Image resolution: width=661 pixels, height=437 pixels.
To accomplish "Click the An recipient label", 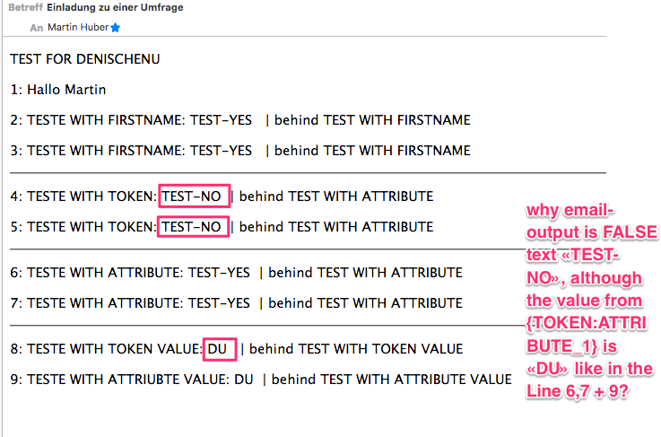I will tap(36, 28).
